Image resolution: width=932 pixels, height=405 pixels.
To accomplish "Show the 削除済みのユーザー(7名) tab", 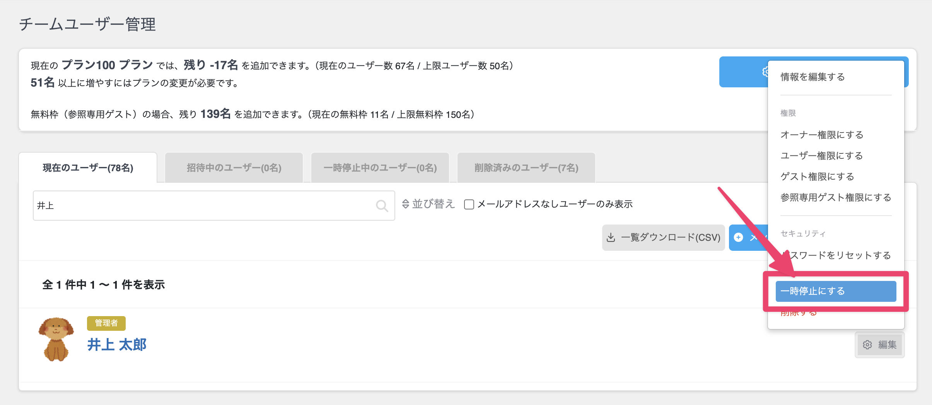I will (x=526, y=168).
